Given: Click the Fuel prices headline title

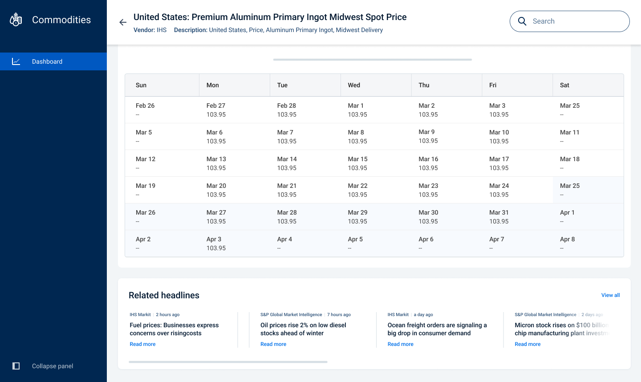Looking at the screenshot, I should [174, 329].
